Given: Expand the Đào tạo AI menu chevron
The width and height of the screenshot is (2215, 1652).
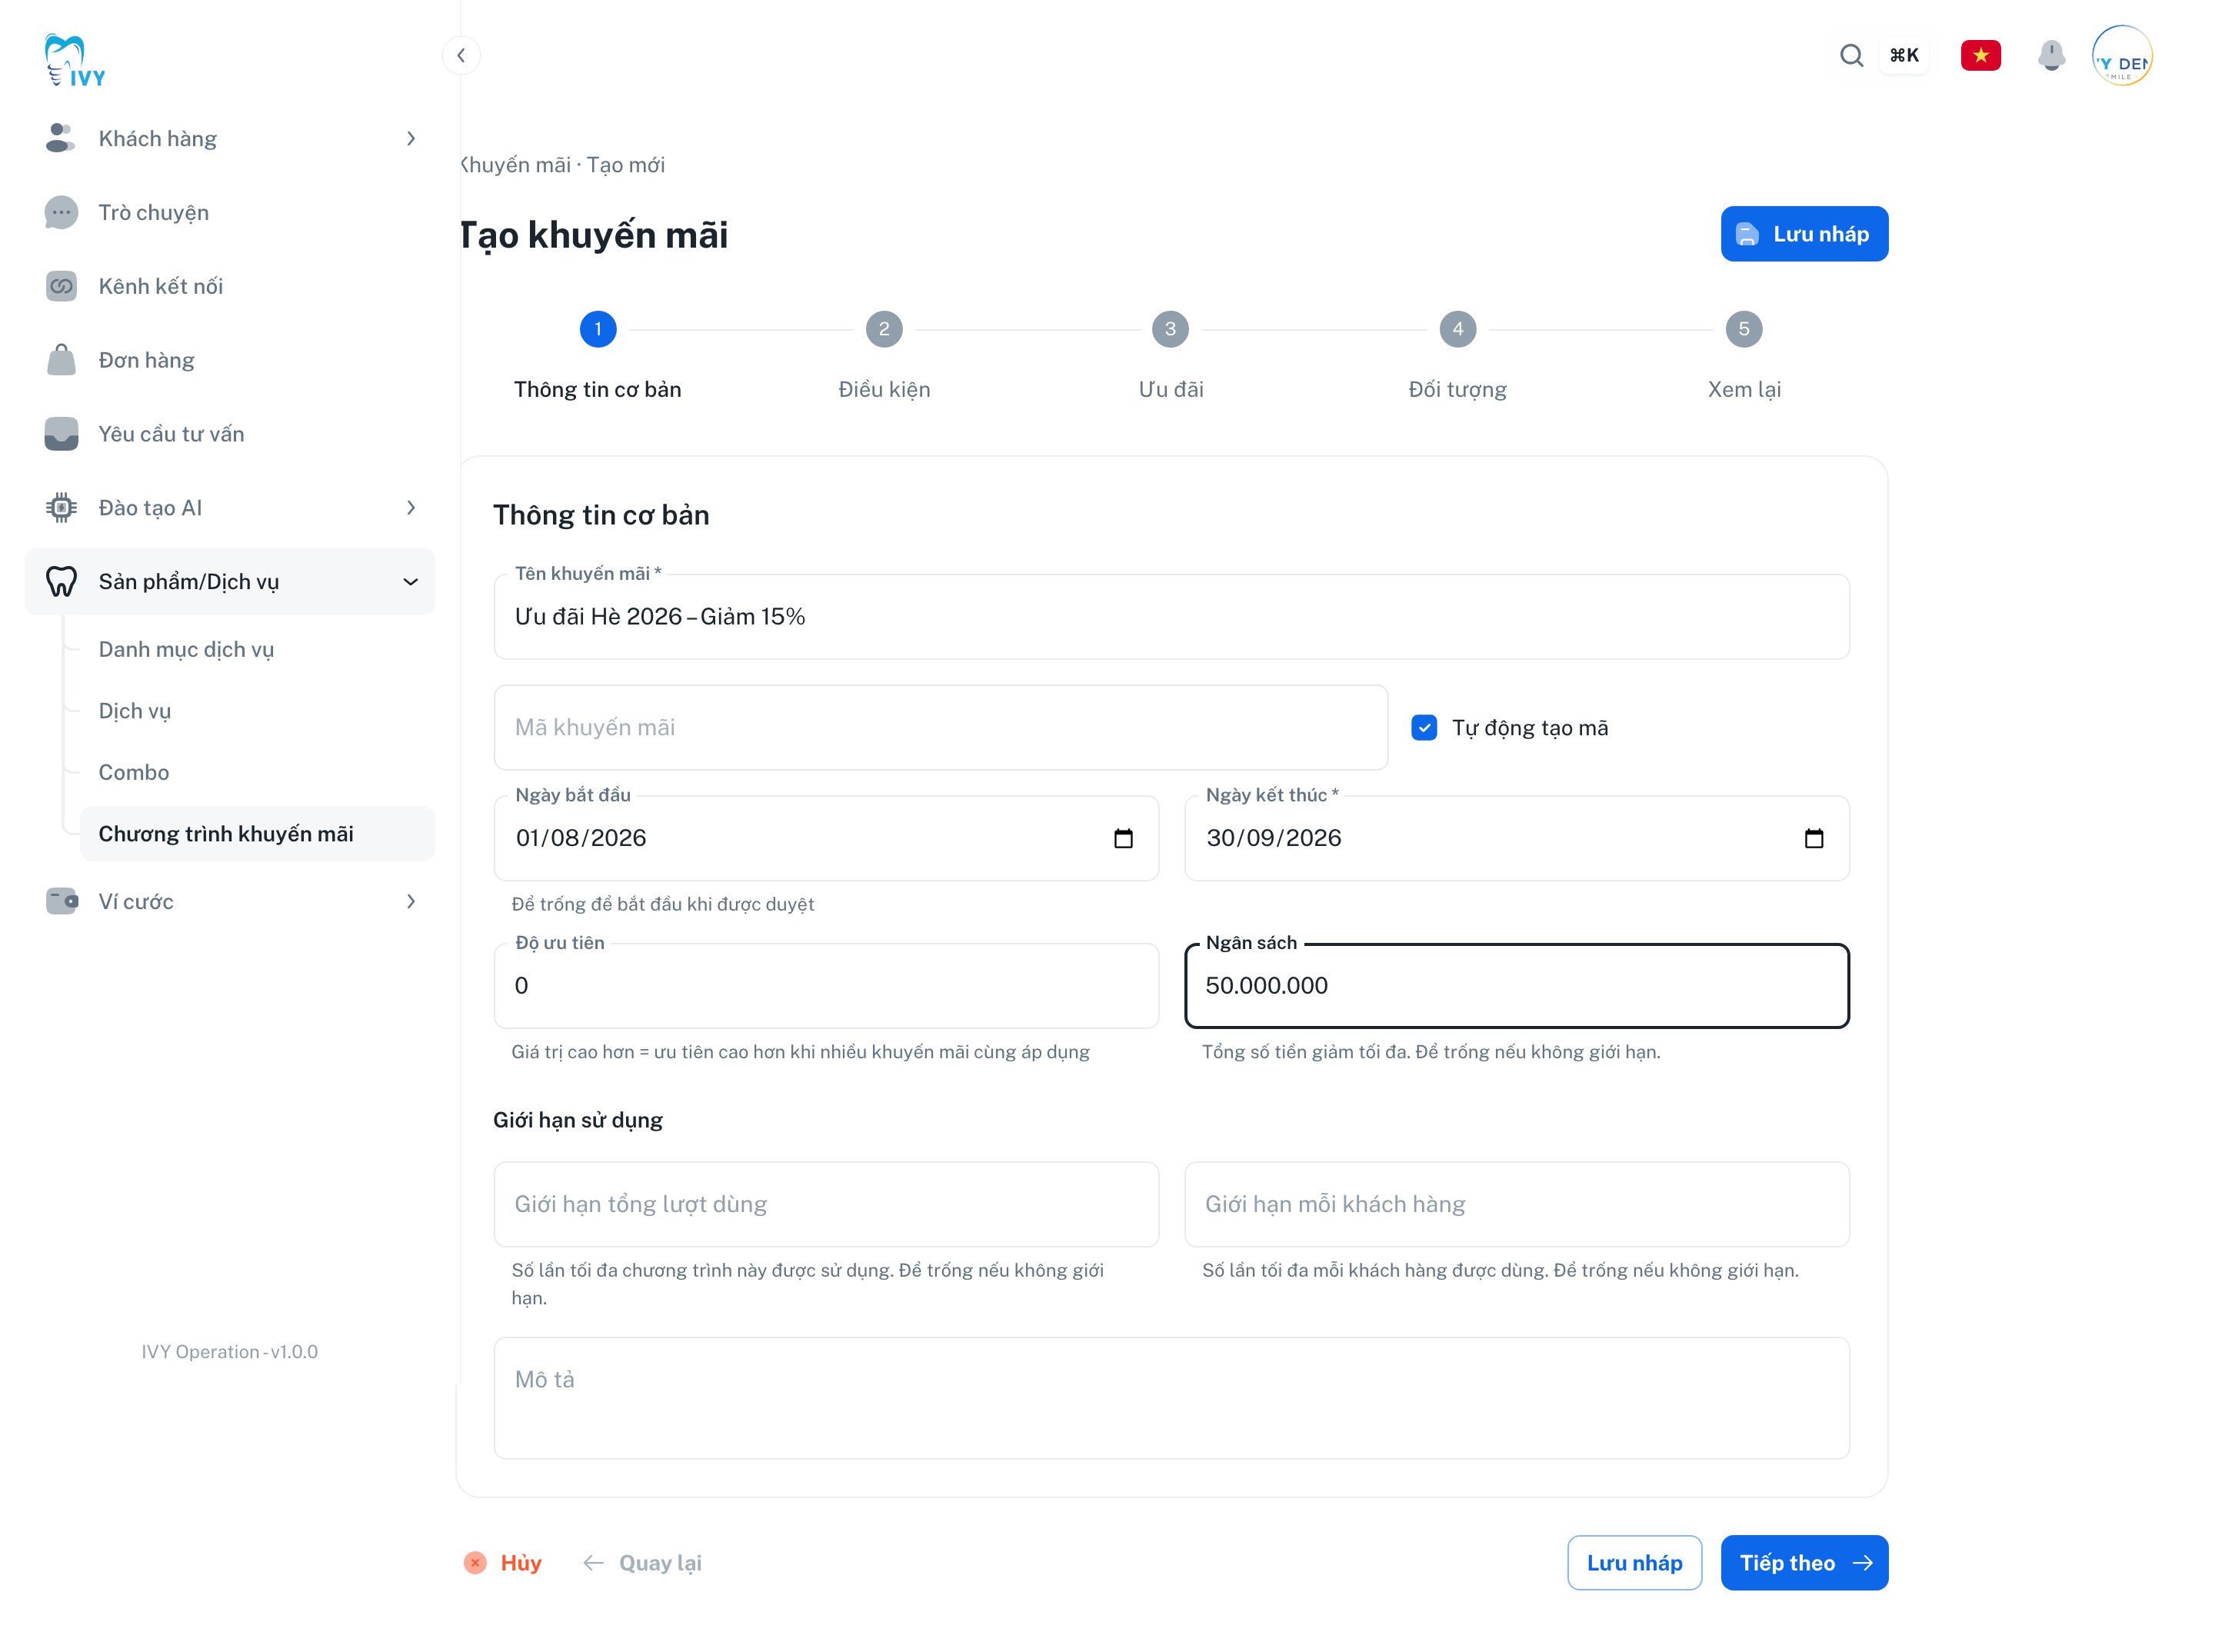Looking at the screenshot, I should [410, 508].
